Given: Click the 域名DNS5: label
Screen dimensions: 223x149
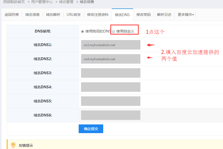Looking at the screenshot, I should coord(43,101).
